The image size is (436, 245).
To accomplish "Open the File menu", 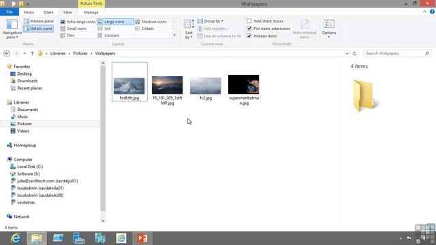I will pyautogui.click(x=10, y=12).
